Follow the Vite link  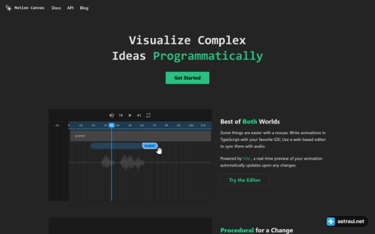[x=246, y=159]
